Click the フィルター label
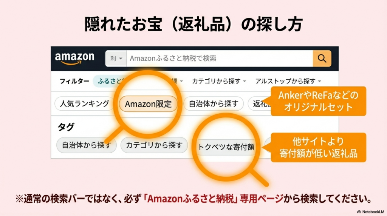Viewport: 387px width, 216px height. pyautogui.click(x=74, y=81)
